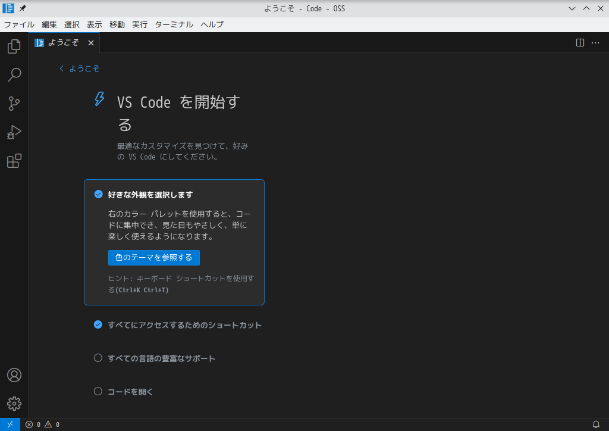Mark the コードを開く step circle
This screenshot has width=609, height=431.
click(x=98, y=391)
